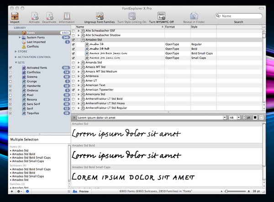Open the search magnifier options

[x=218, y=16]
